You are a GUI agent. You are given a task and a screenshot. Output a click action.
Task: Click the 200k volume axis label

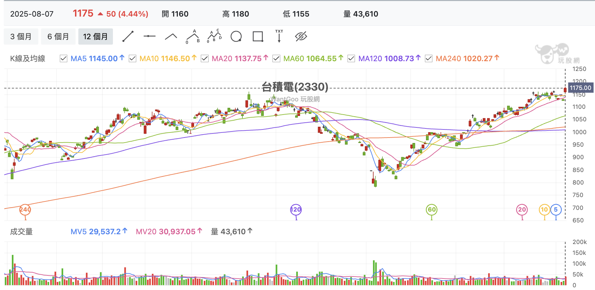tap(579, 242)
